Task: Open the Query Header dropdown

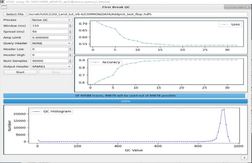Action: 51,43
